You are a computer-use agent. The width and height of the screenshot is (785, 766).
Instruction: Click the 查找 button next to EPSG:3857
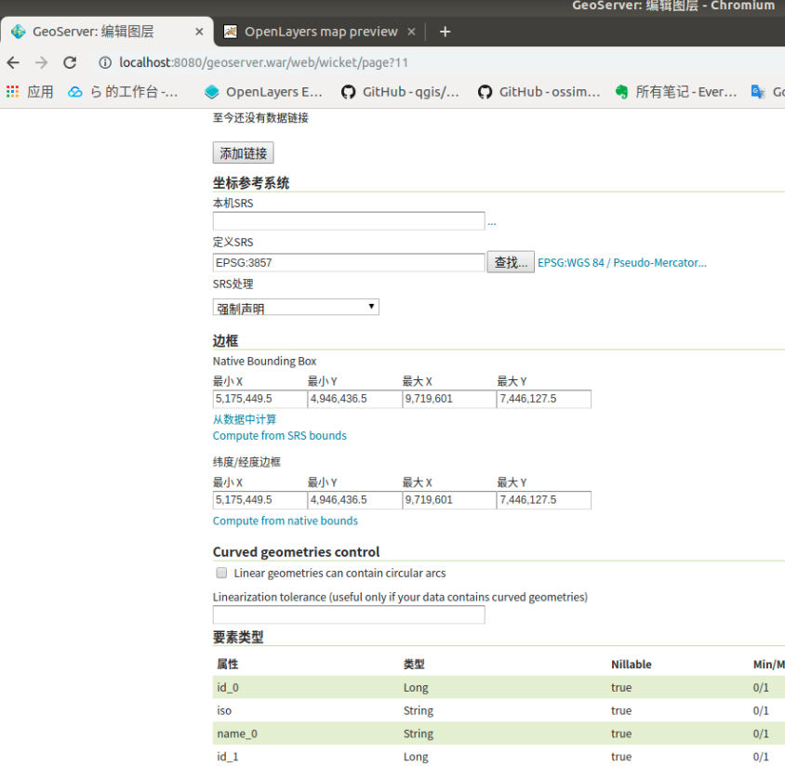511,262
